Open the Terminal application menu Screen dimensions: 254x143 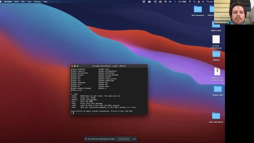click(x=8, y=2)
